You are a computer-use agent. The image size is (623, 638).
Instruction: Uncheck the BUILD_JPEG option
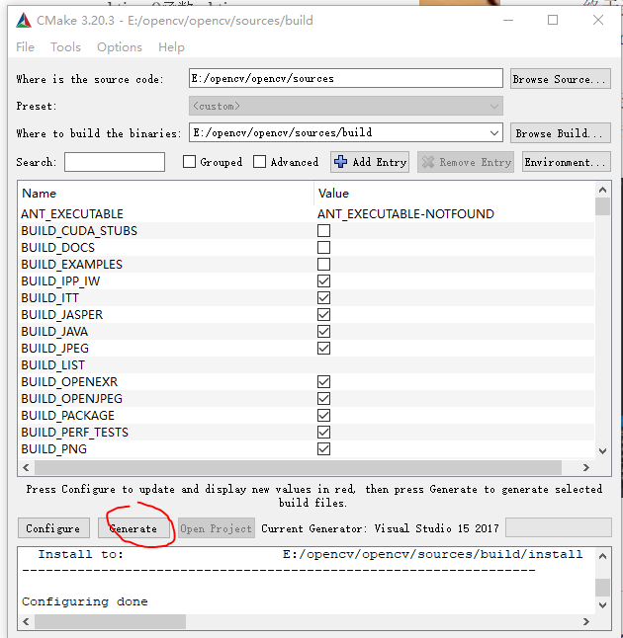[x=324, y=349]
